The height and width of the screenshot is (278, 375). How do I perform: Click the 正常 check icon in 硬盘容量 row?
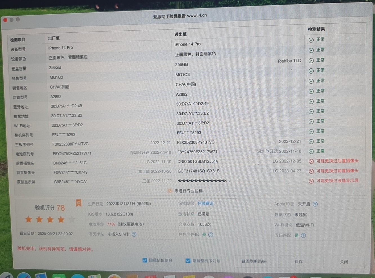(311, 60)
